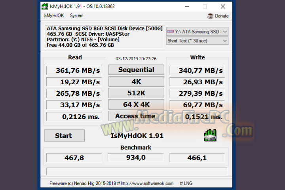This screenshot has height=190, width=285.
Task: Click the Freeware (c) Nenad Hrg 2015-2019 text
Action: (83, 183)
